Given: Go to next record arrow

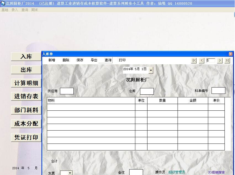Looking at the screenshot, I should pos(220,60).
